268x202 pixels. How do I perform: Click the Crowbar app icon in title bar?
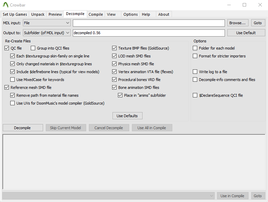(5, 5)
